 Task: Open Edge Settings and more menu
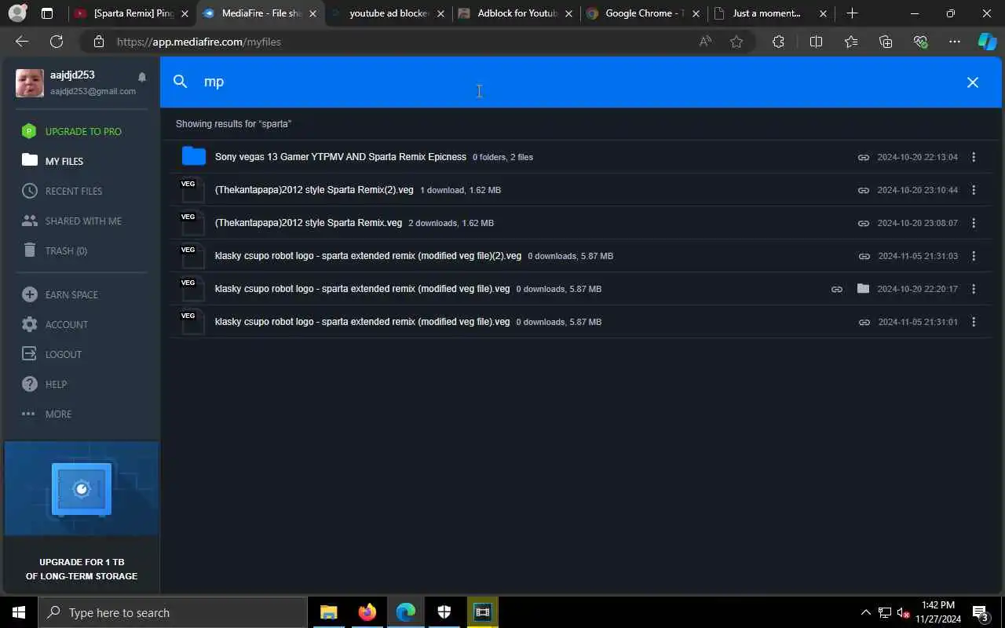955,42
